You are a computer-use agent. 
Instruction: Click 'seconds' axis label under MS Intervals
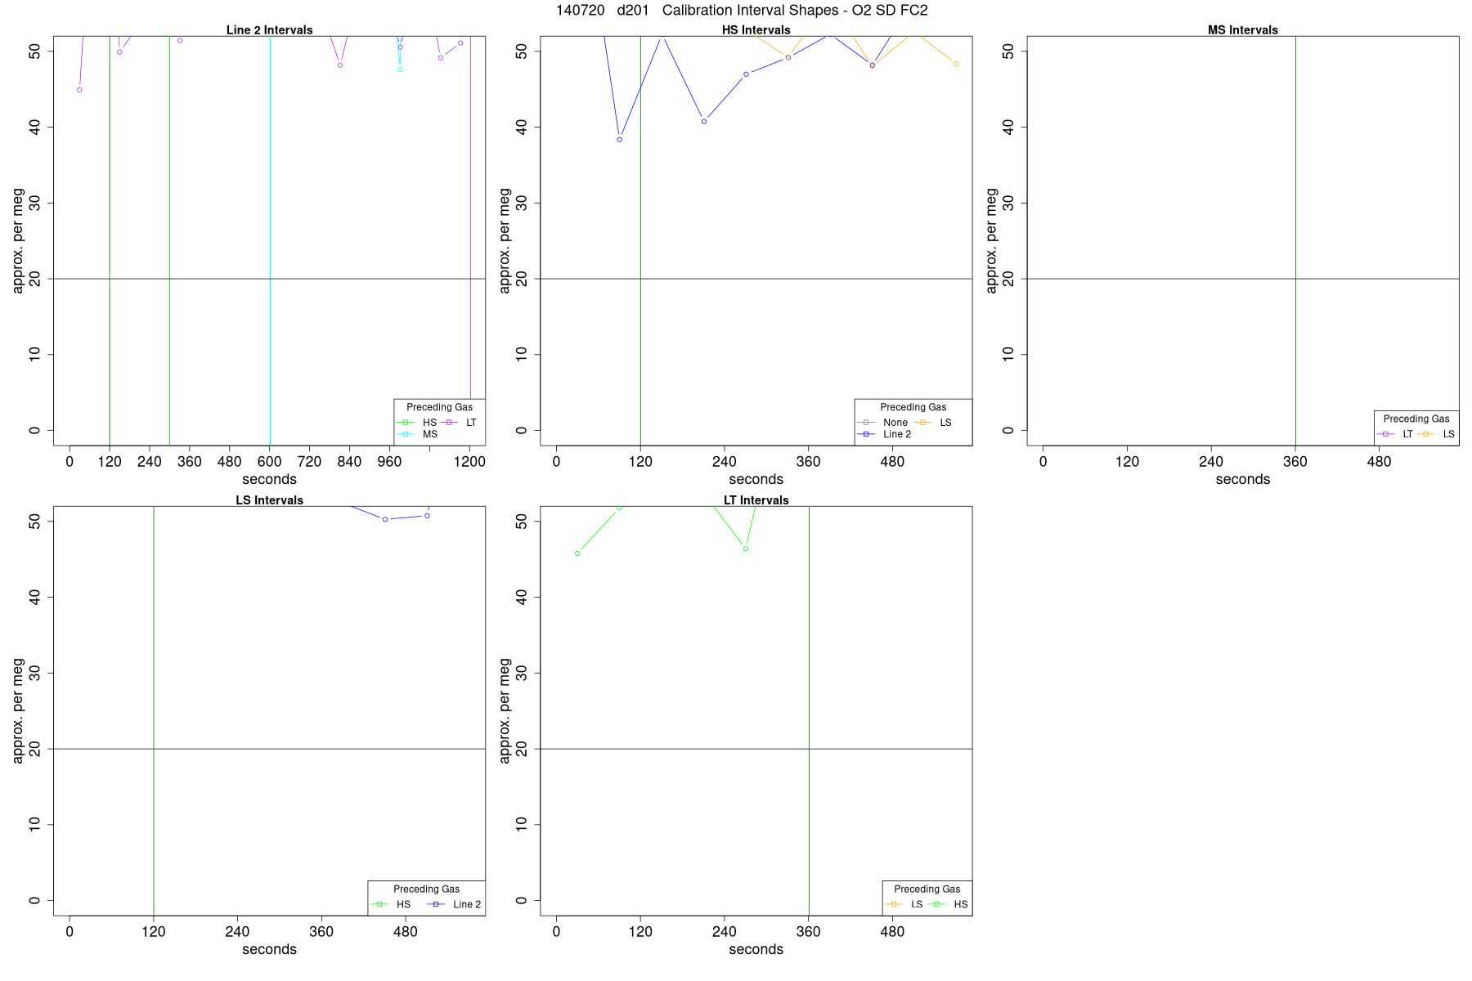point(1242,479)
